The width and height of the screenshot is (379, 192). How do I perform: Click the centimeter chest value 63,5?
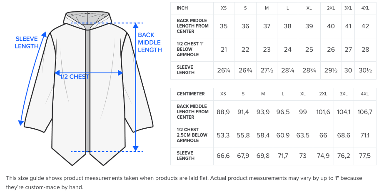tap(303, 135)
